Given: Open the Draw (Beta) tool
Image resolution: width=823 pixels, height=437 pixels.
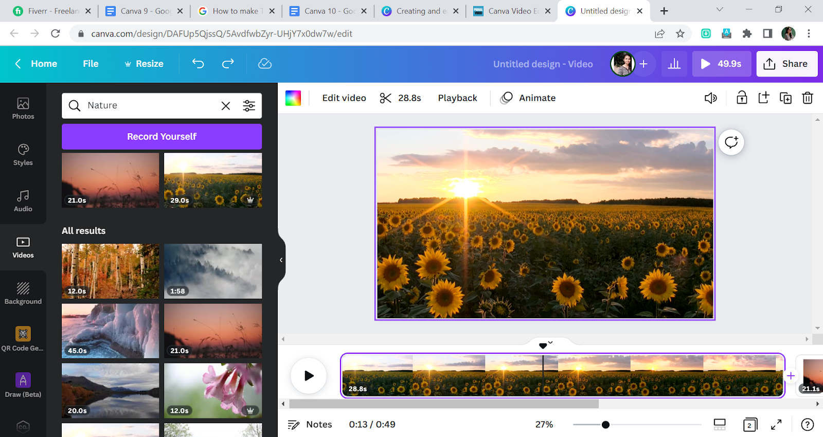Looking at the screenshot, I should click(x=23, y=385).
